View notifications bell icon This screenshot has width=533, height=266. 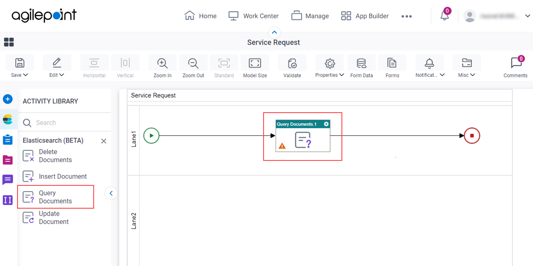(x=445, y=16)
